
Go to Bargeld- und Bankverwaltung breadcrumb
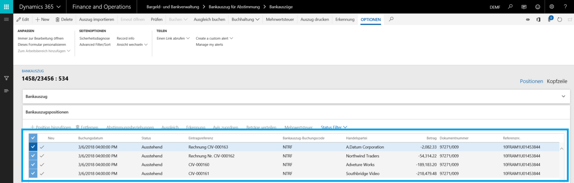(x=173, y=7)
